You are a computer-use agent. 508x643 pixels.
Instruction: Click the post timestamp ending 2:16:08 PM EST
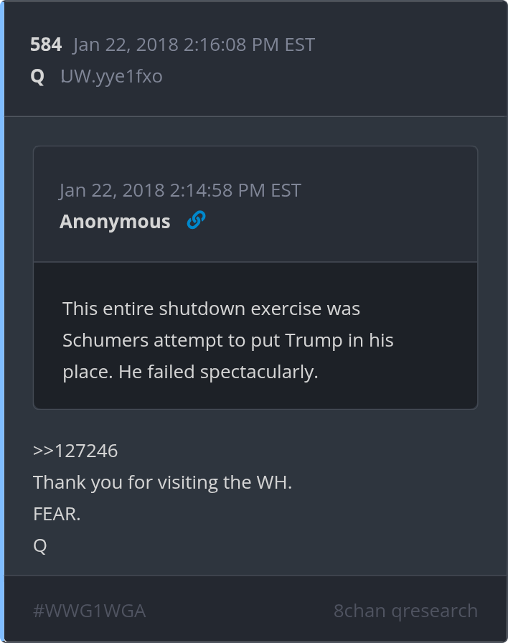click(194, 44)
